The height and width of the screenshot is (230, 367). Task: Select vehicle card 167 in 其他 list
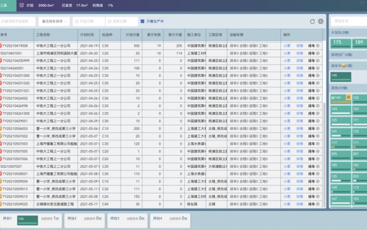(341, 201)
